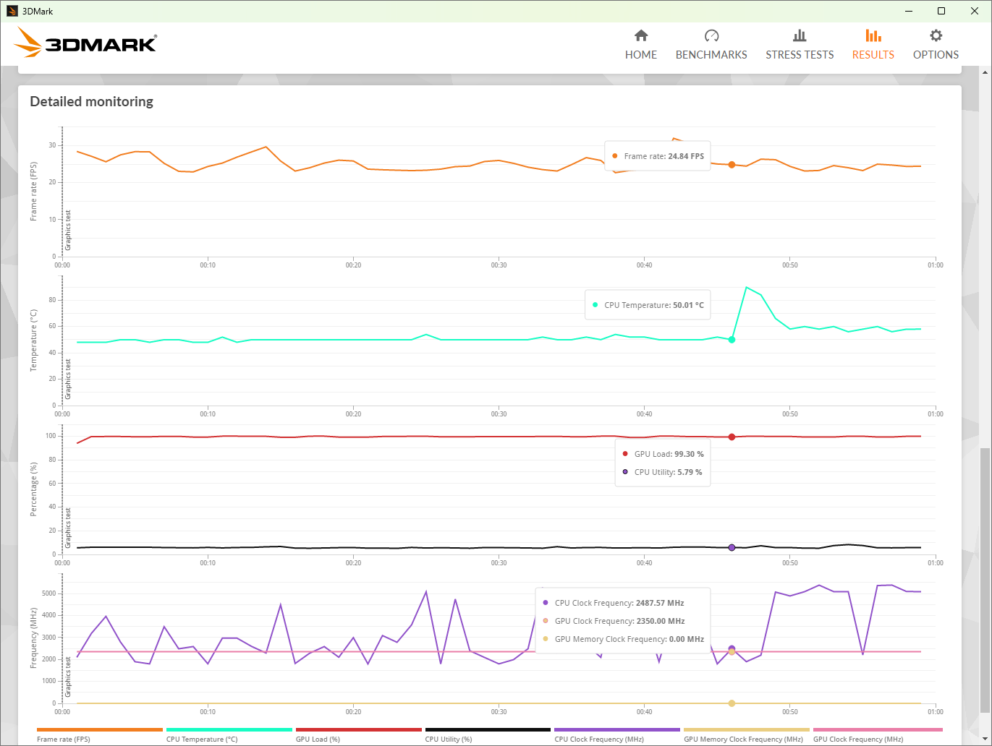Click the scroll down arrow on the scrollbar
992x746 pixels.
[985, 739]
